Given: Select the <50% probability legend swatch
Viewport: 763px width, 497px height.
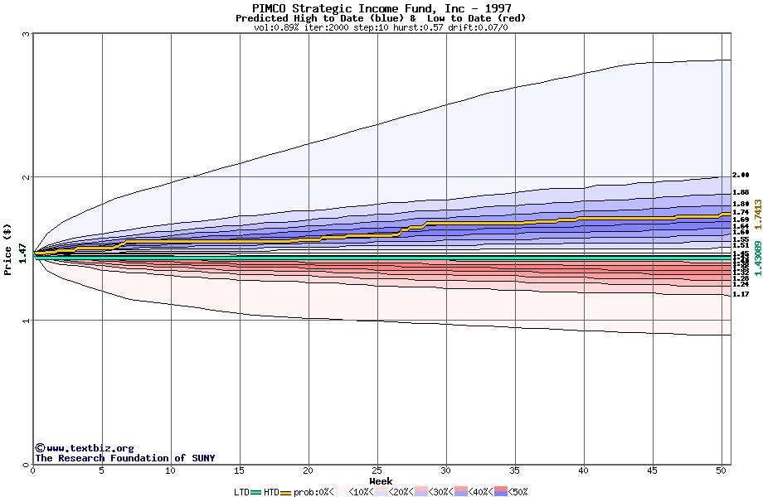Looking at the screenshot, I should point(501,491).
